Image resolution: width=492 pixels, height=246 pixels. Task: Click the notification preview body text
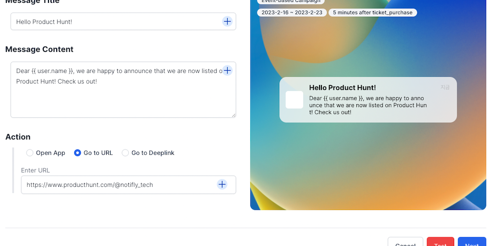pyautogui.click(x=368, y=105)
